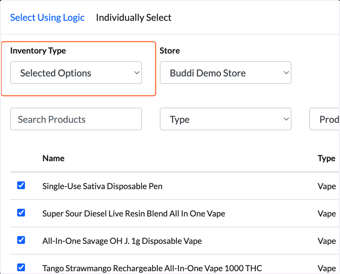Click Vape type cell for Savage OH J. row
Image resolution: width=340 pixels, height=274 pixels.
(327, 241)
